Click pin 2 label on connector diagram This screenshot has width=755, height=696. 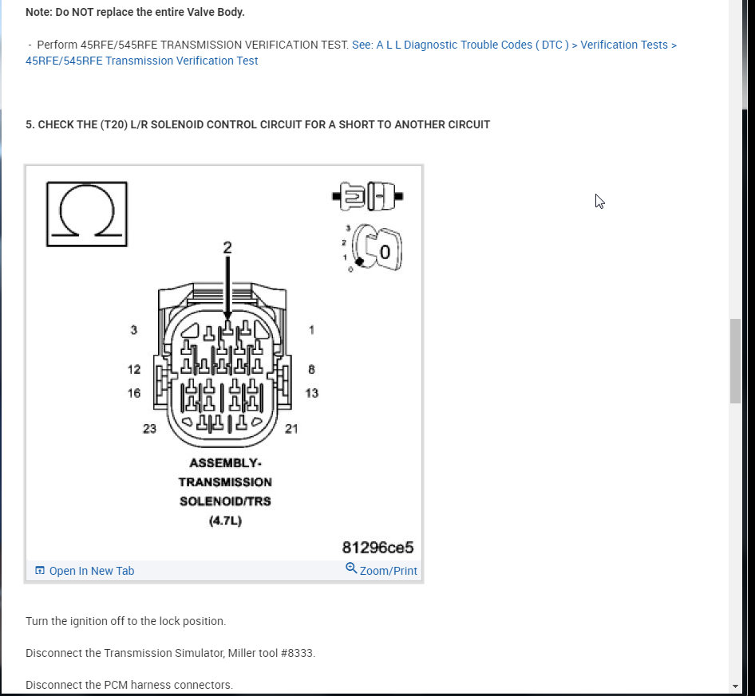[227, 248]
